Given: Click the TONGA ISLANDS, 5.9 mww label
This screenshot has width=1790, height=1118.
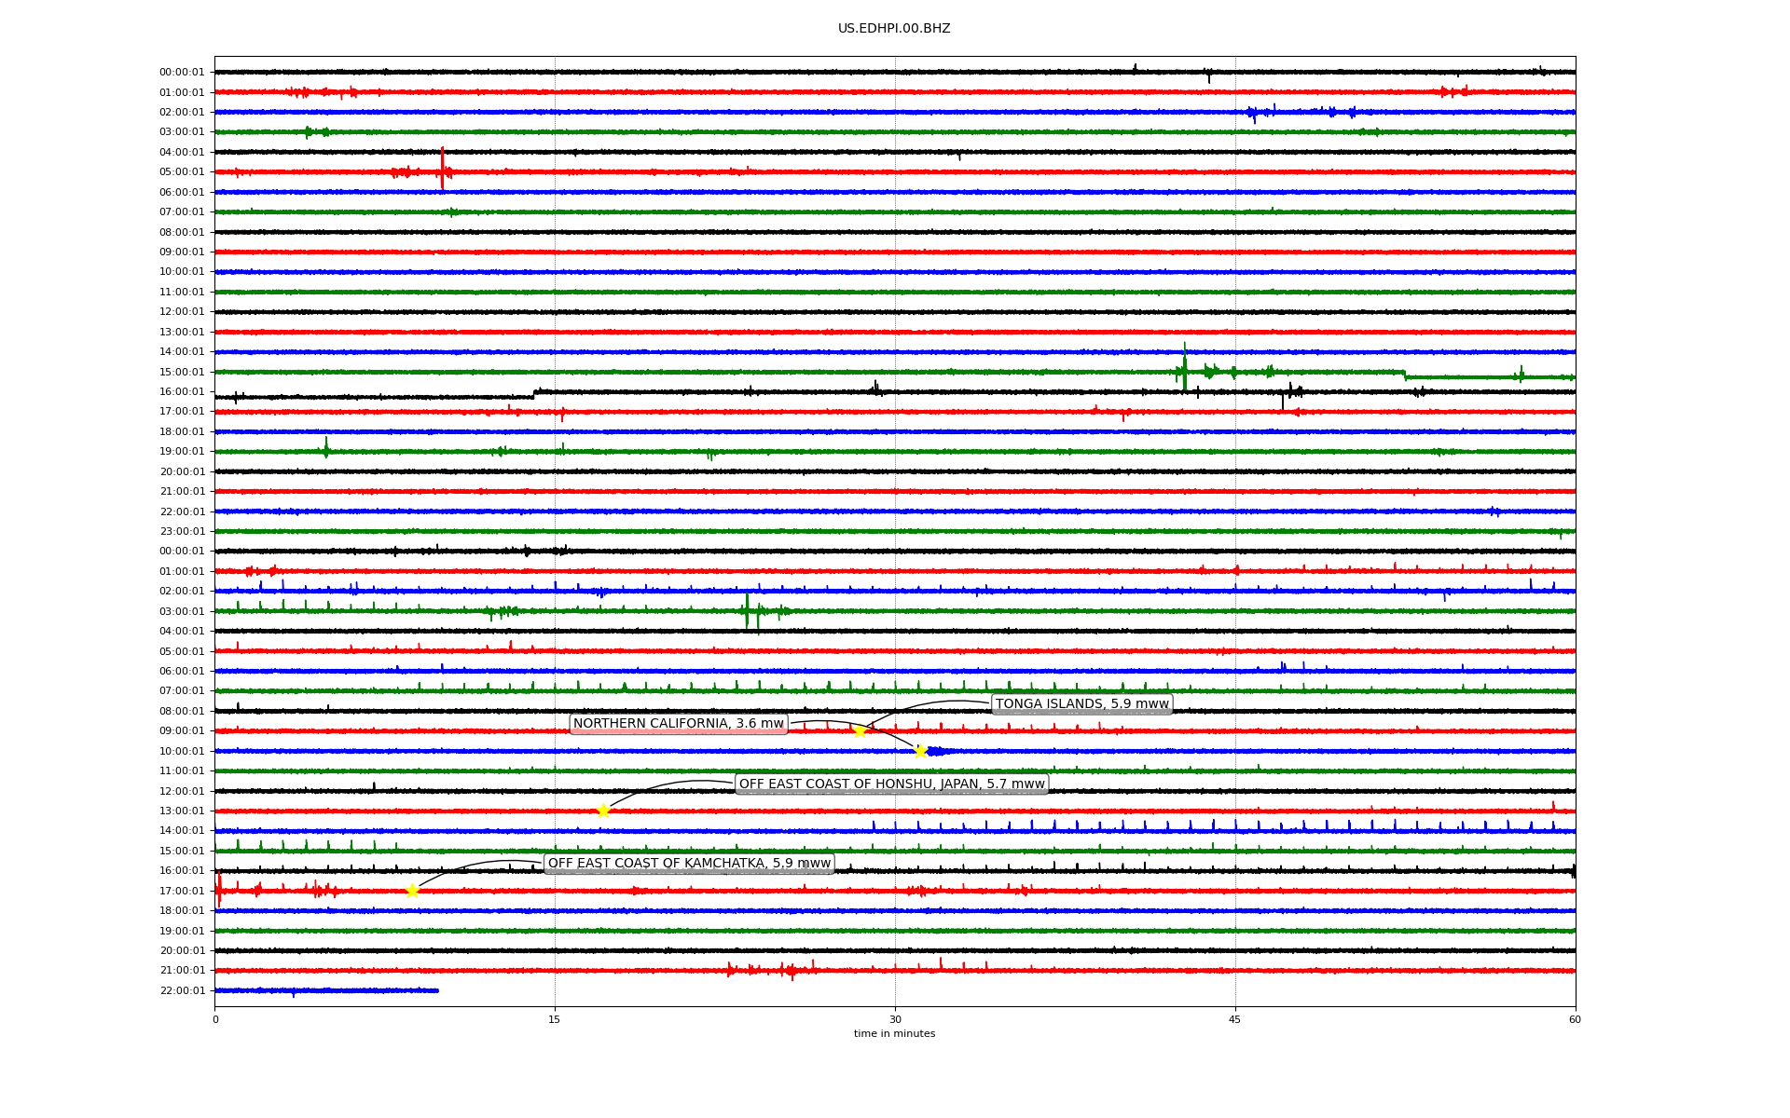Looking at the screenshot, I should [1081, 704].
